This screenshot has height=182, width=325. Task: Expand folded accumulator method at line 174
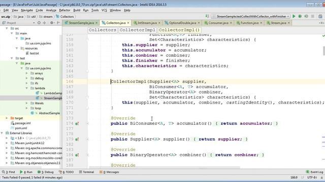(x=87, y=123)
